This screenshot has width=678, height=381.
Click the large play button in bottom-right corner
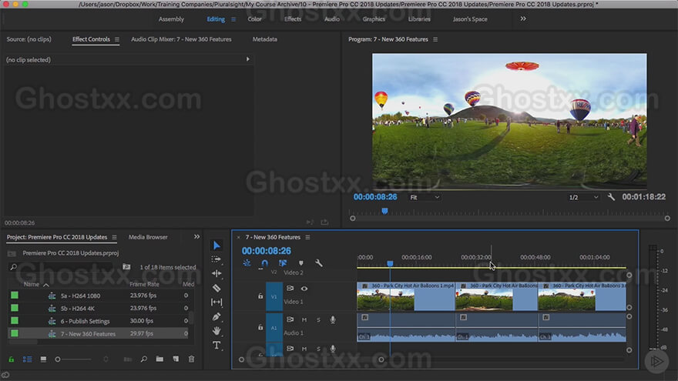656,361
